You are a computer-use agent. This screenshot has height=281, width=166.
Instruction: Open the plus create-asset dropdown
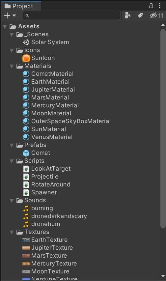coord(10,15)
